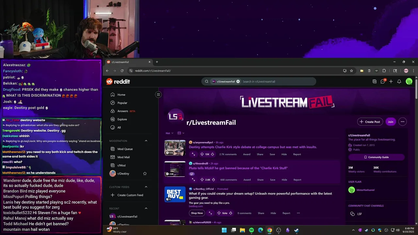The width and height of the screenshot is (418, 235).
Task: Downvote the Pluto tells Mizkif post
Action: point(213,180)
